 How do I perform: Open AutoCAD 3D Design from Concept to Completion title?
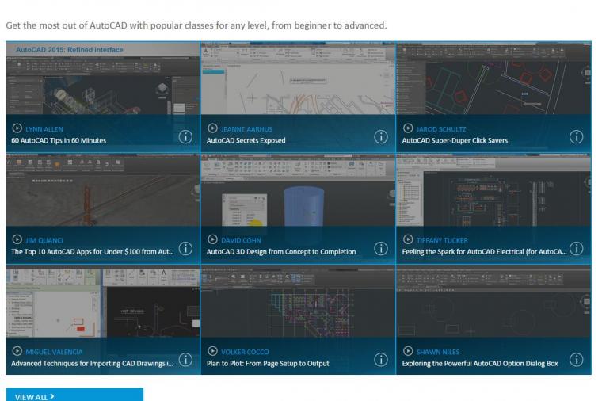(x=281, y=252)
